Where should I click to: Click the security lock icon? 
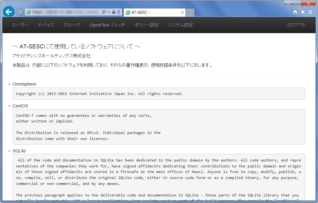click(x=113, y=12)
